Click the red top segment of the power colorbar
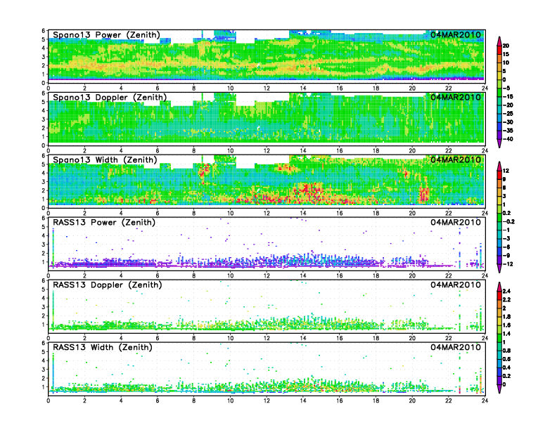Screen dimensions: 557x430 pyautogui.click(x=499, y=50)
